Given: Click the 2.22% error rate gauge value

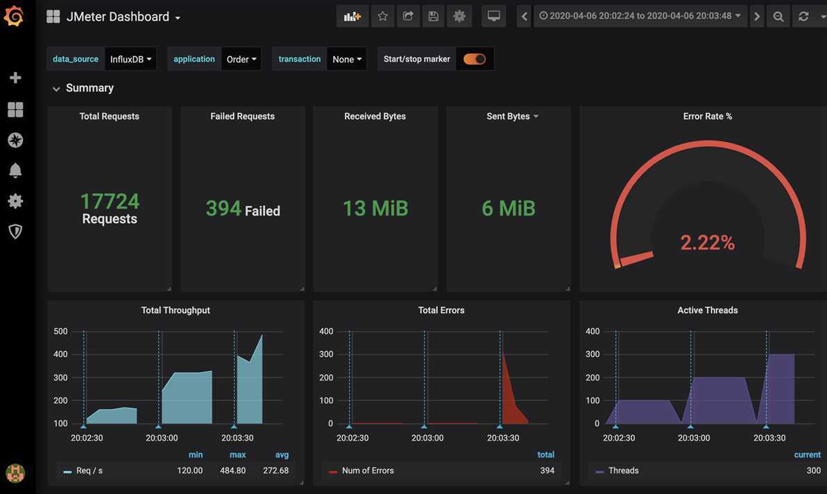Looking at the screenshot, I should coord(707,242).
